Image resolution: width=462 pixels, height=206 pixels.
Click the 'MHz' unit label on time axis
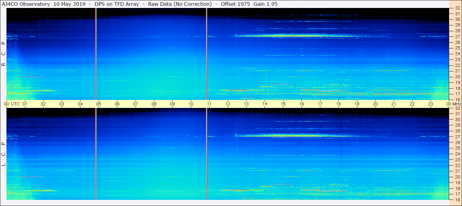pos(456,104)
